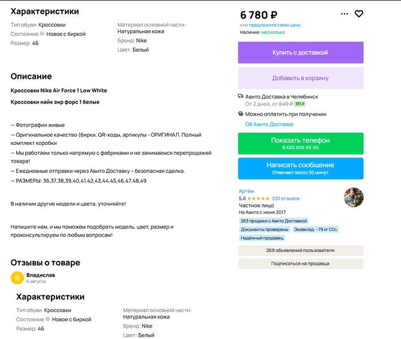Click the delivery truck icon
This screenshot has width=401, height=339.
point(241,96)
